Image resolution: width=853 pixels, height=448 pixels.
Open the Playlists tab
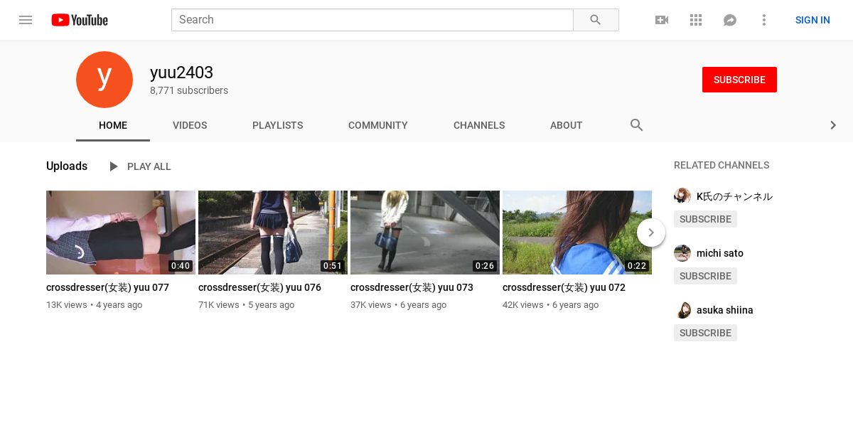tap(277, 125)
